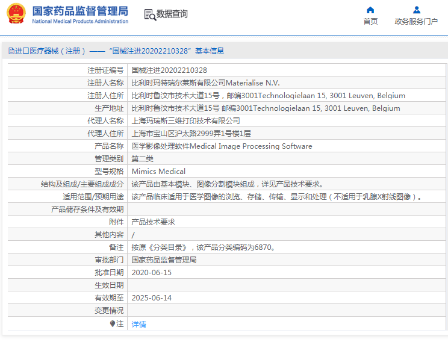Viewport: 448px width, 342px height.
Task: Click the 审批部门 label
Action: [x=109, y=260]
